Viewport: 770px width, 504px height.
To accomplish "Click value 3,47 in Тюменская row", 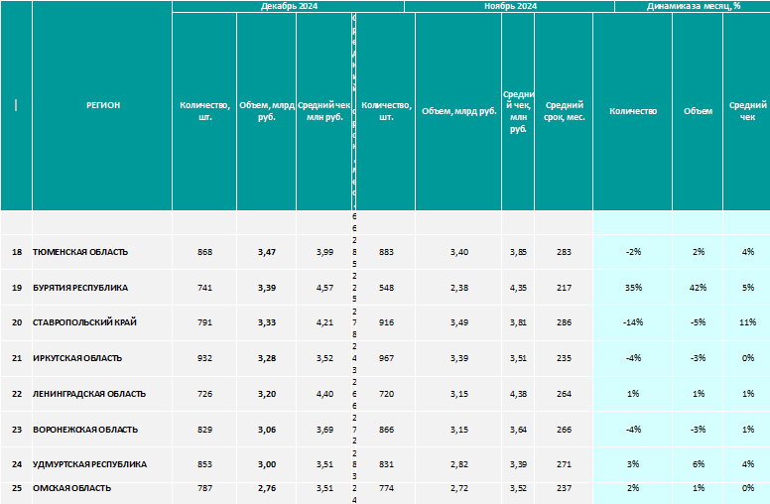I will click(267, 252).
